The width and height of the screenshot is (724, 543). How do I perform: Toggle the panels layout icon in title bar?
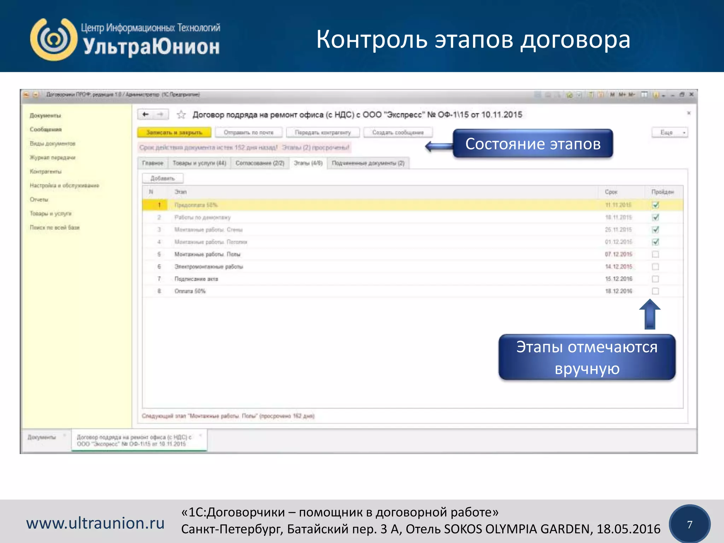(x=644, y=95)
